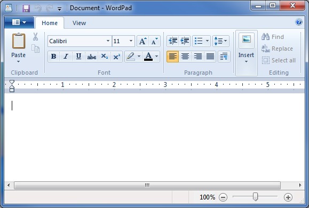
Task: Click Replace in Editing group
Action: tap(278, 49)
